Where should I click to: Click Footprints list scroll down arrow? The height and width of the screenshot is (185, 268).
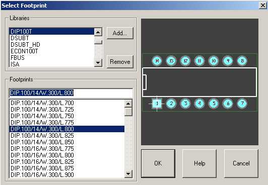pyautogui.click(x=128, y=174)
